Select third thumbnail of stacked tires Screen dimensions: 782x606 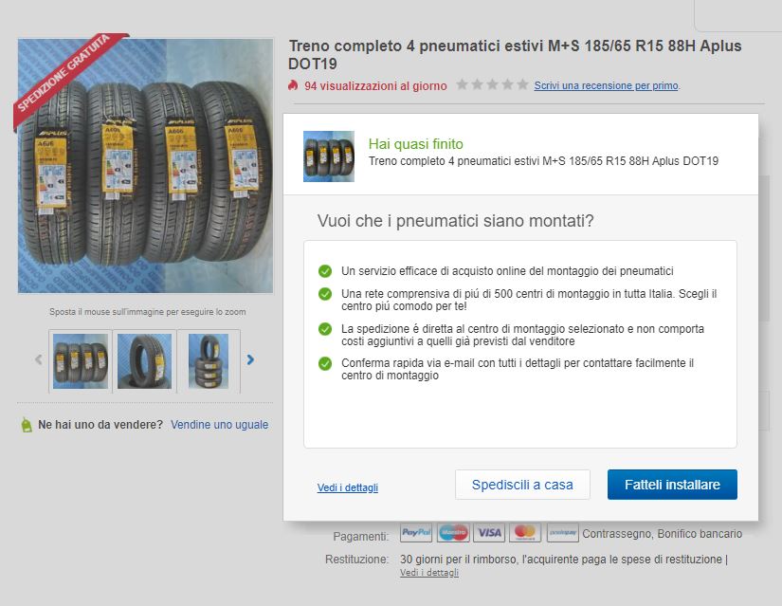209,361
